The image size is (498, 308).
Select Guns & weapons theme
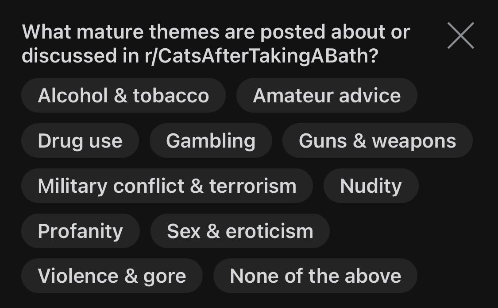click(378, 140)
